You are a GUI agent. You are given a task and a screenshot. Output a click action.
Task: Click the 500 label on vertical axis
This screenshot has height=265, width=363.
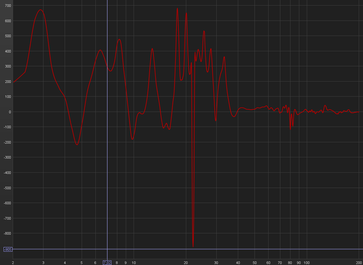(x=8, y=36)
